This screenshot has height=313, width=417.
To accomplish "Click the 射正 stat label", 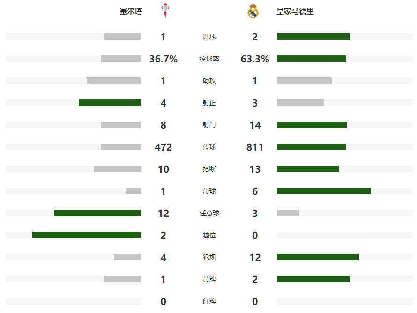I will (x=209, y=103).
